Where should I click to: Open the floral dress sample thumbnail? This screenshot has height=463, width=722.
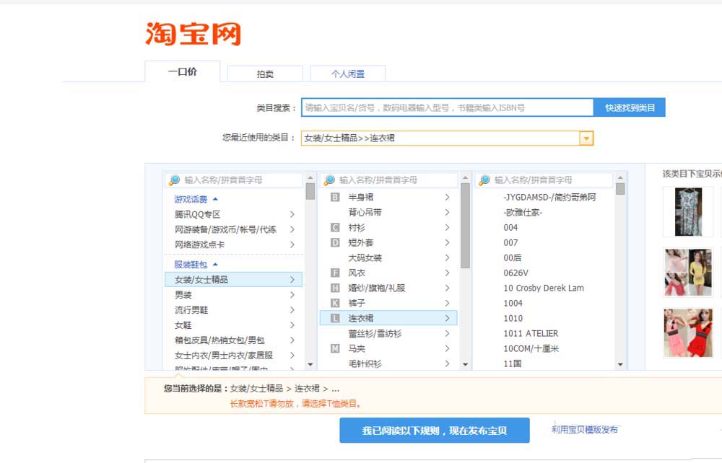[688, 212]
